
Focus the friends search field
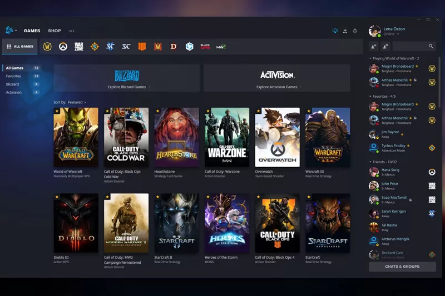pos(414,46)
